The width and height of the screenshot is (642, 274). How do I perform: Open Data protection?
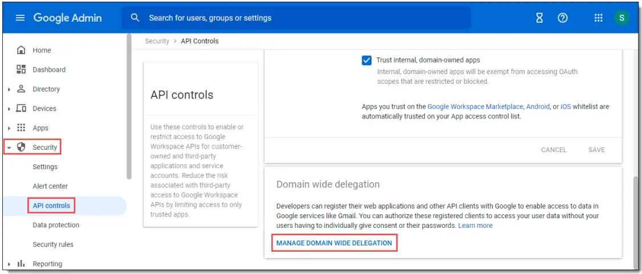point(56,225)
